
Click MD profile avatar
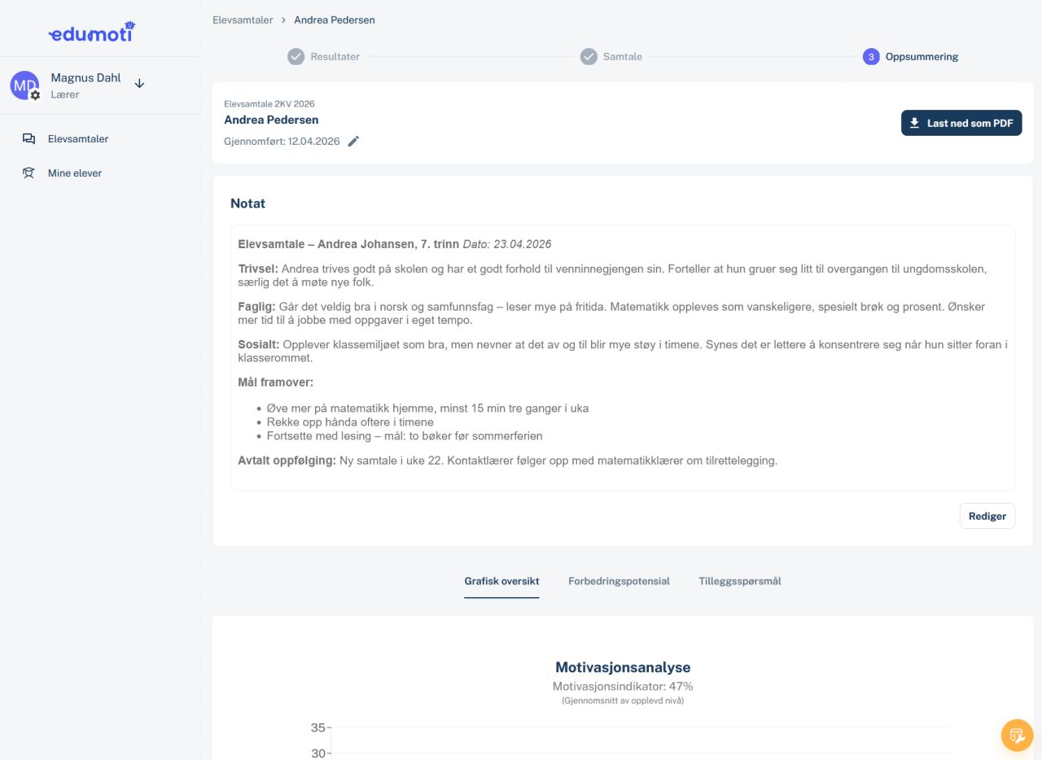click(x=24, y=85)
